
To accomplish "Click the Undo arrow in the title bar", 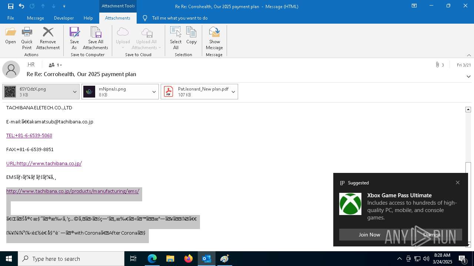I will point(21,6).
